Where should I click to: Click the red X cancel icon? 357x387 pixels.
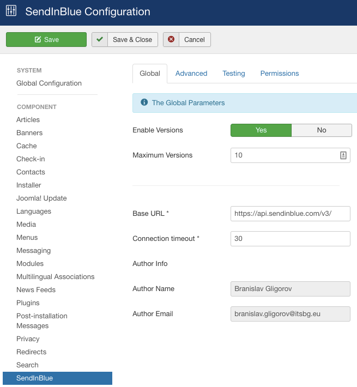pos(171,40)
